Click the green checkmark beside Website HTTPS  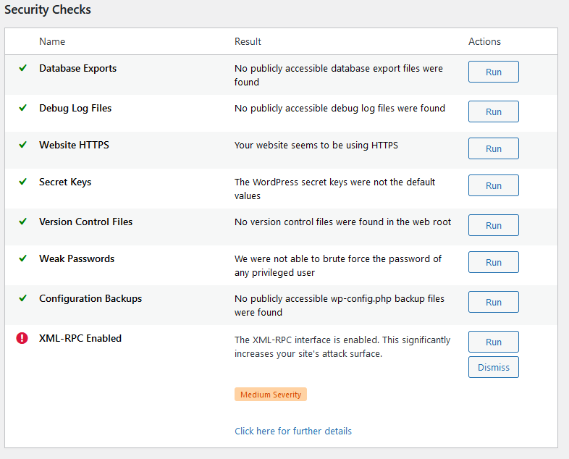coord(22,145)
